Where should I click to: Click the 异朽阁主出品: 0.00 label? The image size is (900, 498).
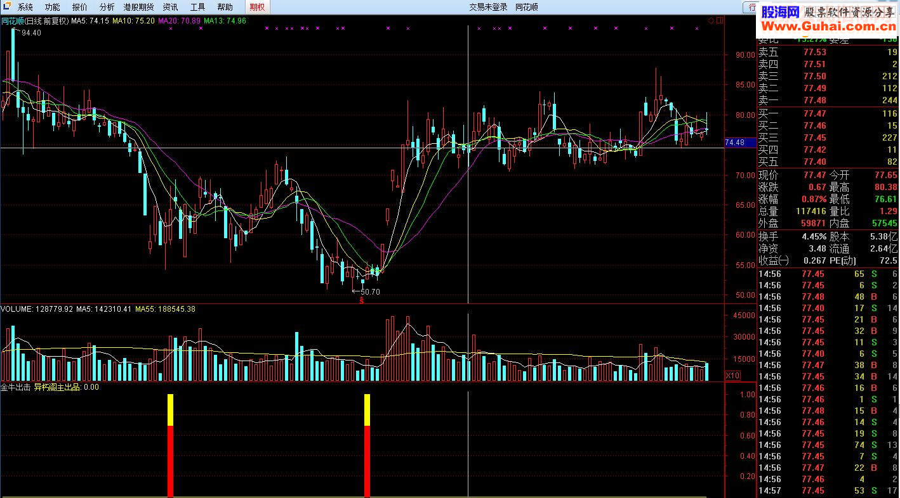pos(67,386)
